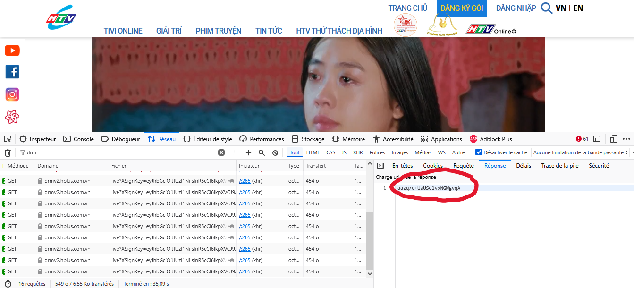Image resolution: width=634 pixels, height=288 pixels.
Task: Click the error count badge 61
Action: point(582,139)
